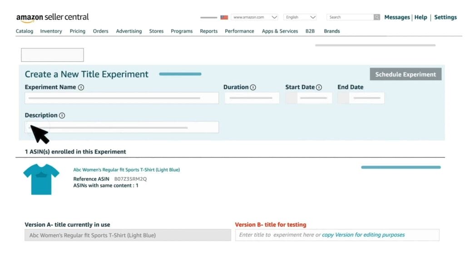Click info icon beside Start Date
The image size is (465, 261).
pos(319,87)
